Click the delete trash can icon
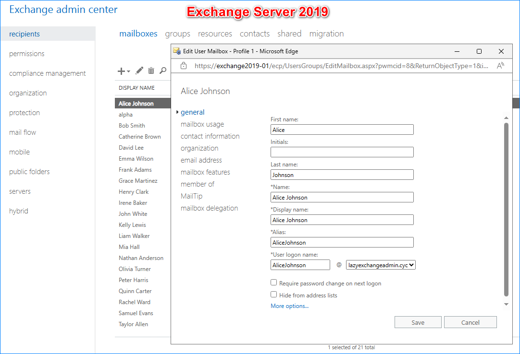Viewport: 520px width, 354px height. (151, 71)
